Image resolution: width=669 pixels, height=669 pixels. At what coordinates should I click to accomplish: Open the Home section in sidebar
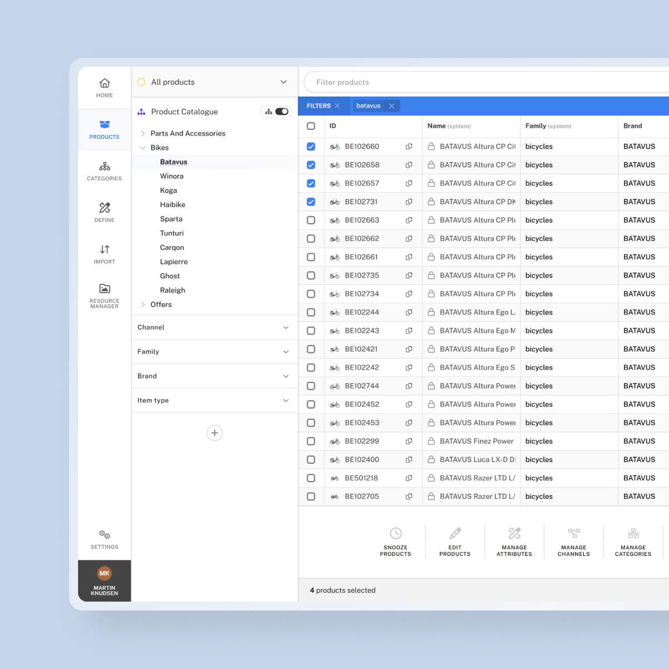(104, 88)
